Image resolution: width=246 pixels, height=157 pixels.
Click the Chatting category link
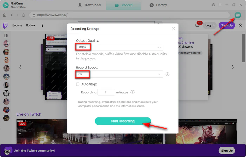(x=186, y=43)
